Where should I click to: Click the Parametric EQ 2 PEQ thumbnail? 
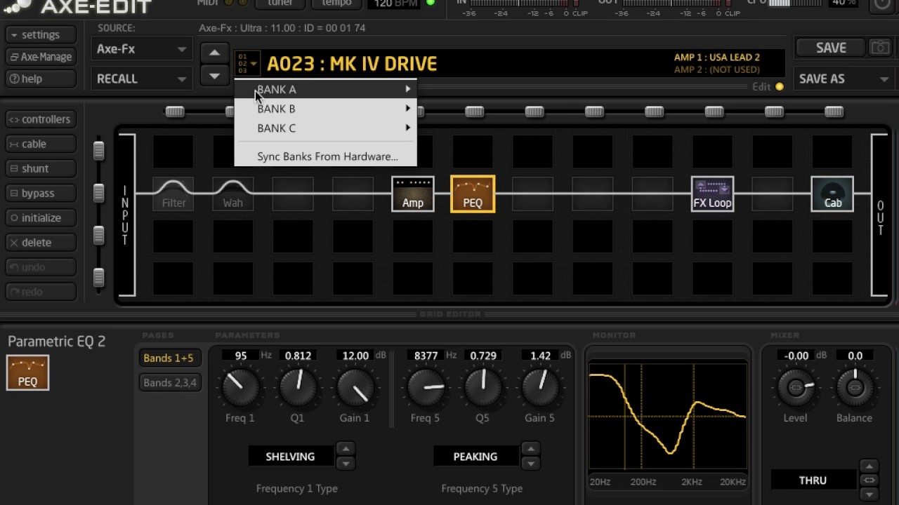click(x=28, y=372)
